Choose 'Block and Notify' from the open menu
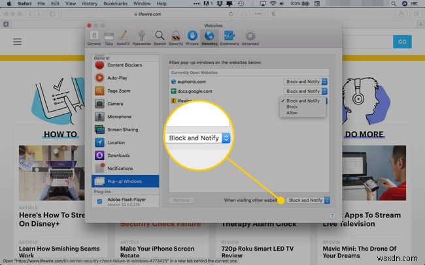The width and height of the screenshot is (425, 265). tap(303, 101)
